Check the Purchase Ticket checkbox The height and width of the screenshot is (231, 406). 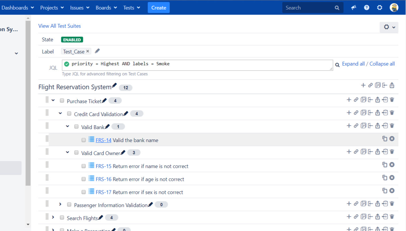pos(62,101)
